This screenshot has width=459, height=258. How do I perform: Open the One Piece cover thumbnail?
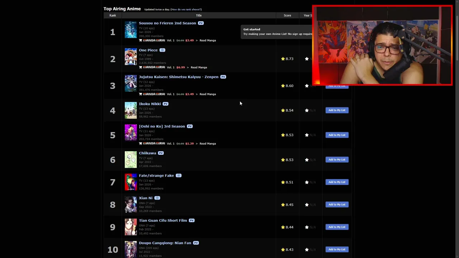131,57
